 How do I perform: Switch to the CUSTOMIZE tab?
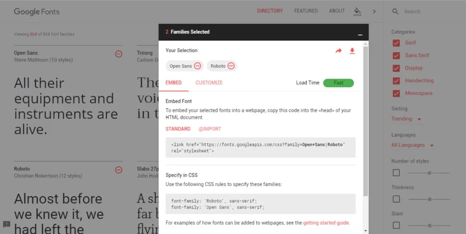pos(209,83)
